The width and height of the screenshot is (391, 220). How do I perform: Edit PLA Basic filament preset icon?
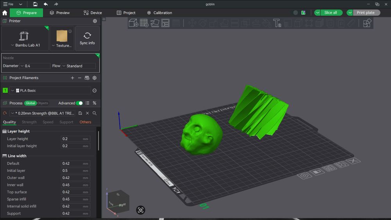pos(95,90)
